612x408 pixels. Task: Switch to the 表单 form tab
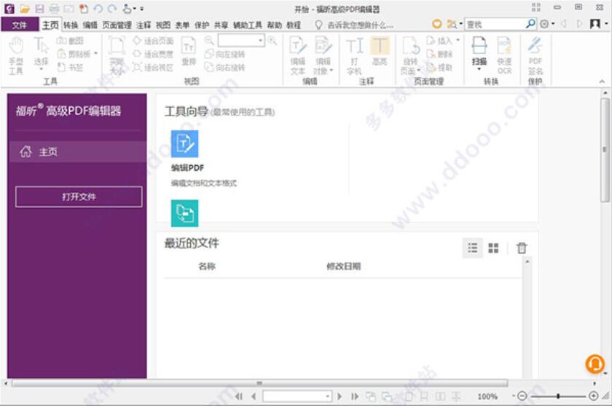[182, 25]
